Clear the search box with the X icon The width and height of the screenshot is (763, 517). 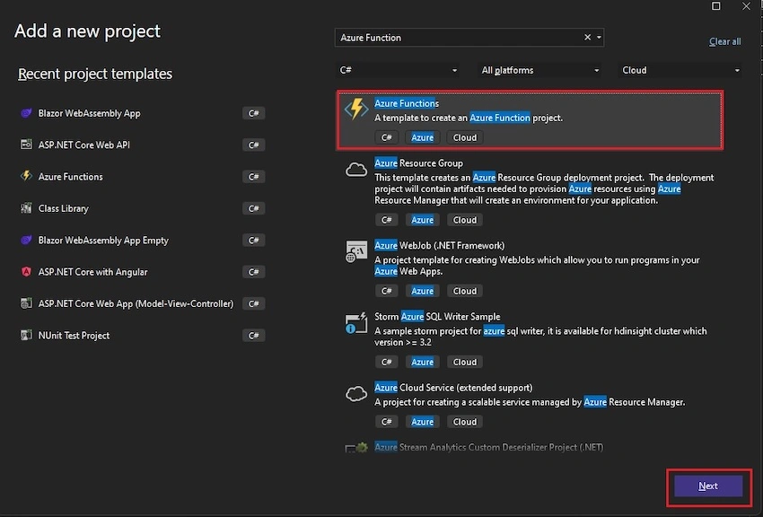(x=587, y=38)
